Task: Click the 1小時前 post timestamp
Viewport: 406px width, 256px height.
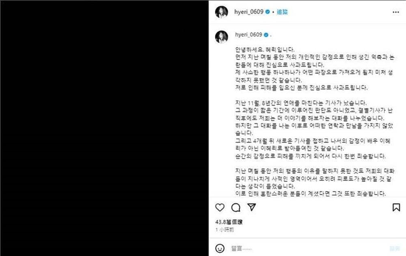Action: tap(225, 230)
